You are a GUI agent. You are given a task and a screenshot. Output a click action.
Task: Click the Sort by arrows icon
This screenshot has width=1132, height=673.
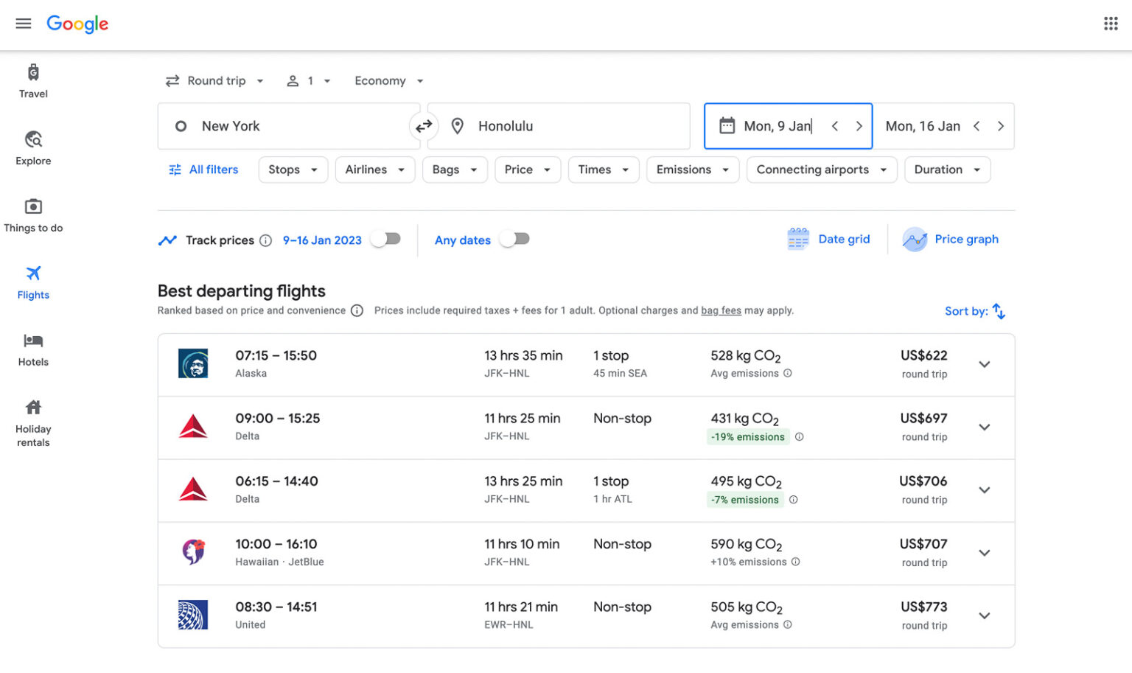coord(999,311)
